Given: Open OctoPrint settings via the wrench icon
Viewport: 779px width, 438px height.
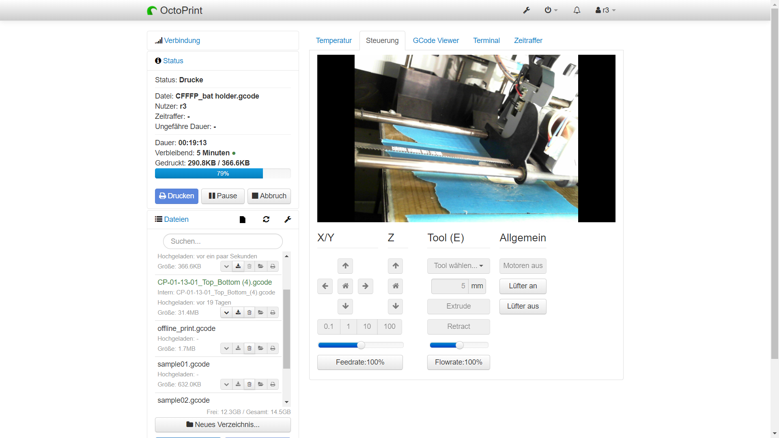Looking at the screenshot, I should tap(526, 10).
